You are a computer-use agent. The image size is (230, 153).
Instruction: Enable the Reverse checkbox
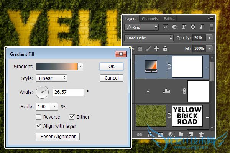(x=38, y=117)
